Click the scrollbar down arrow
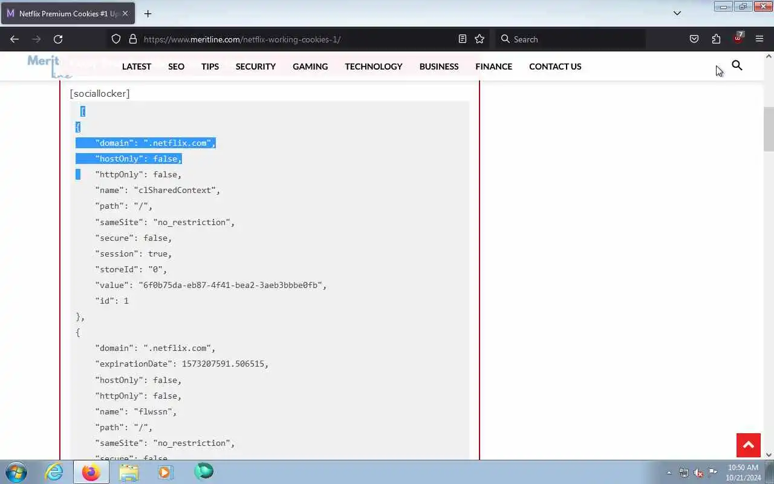This screenshot has width=774, height=484. [769, 455]
